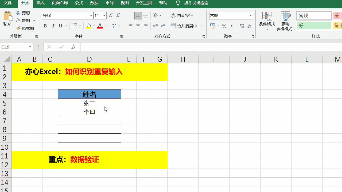342x192 pixels.
Task: Expand the copy options arrow
Action: coord(34,21)
